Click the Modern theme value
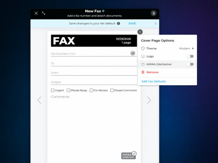 click(184, 49)
